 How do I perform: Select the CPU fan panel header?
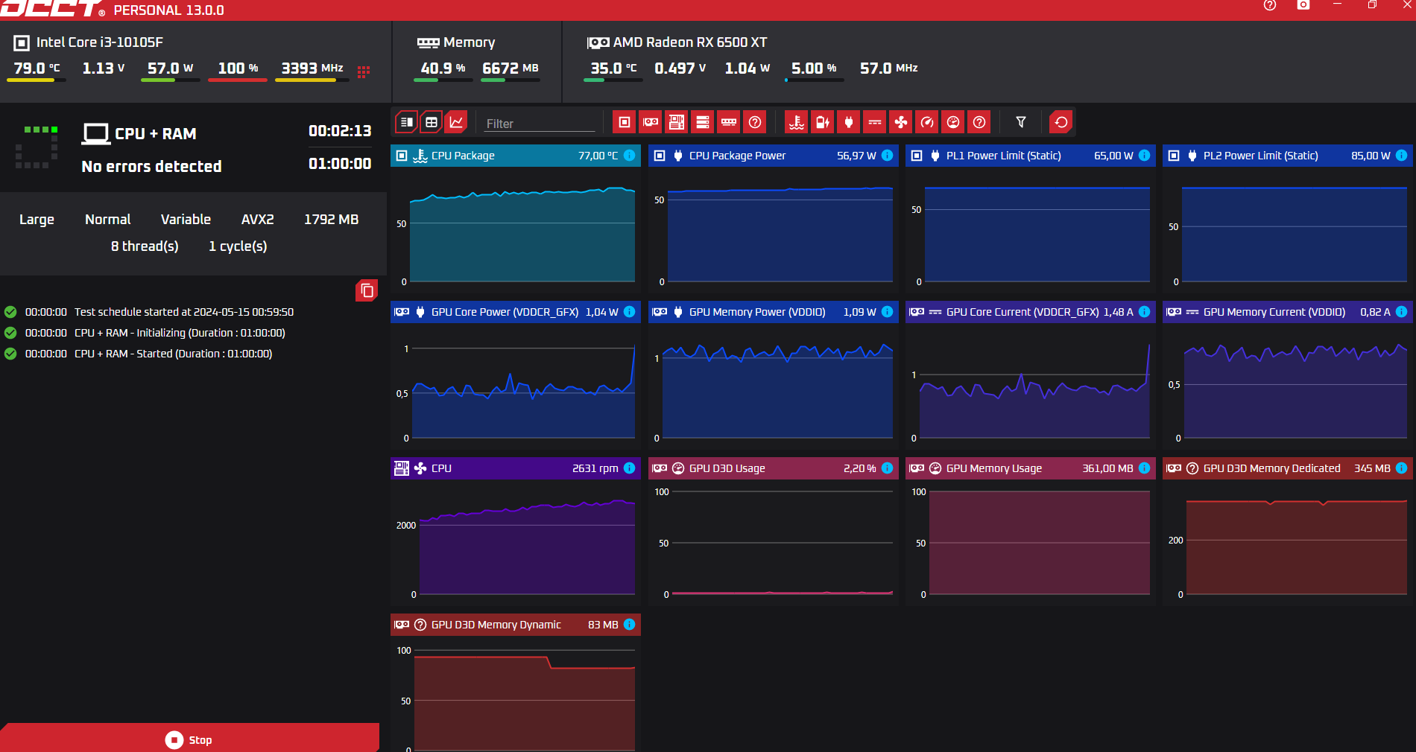tap(515, 468)
